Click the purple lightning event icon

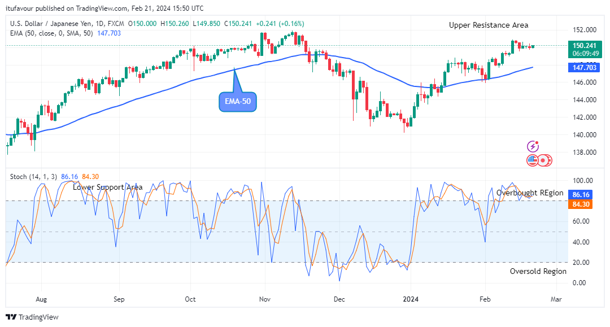(533, 147)
